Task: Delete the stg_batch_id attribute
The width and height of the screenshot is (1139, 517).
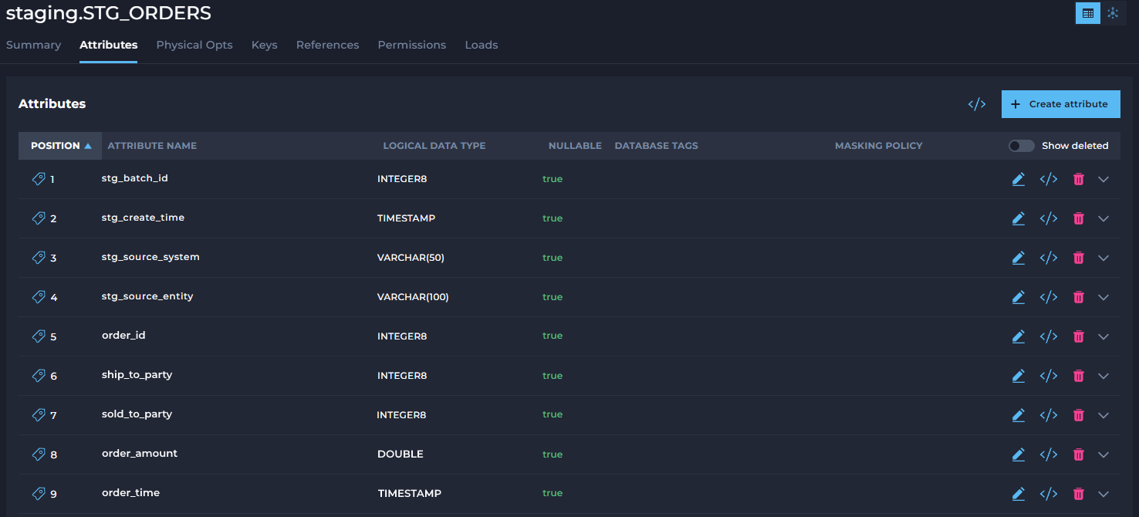Action: tap(1079, 179)
